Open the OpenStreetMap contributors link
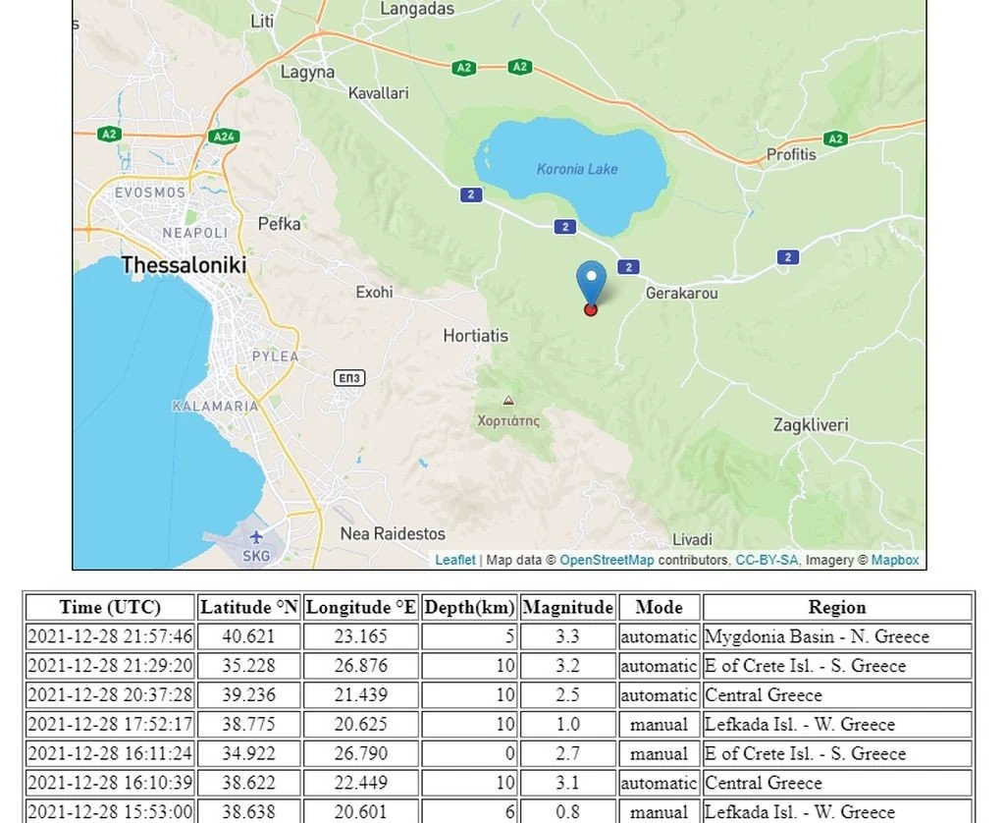The height and width of the screenshot is (823, 1005). (607, 560)
